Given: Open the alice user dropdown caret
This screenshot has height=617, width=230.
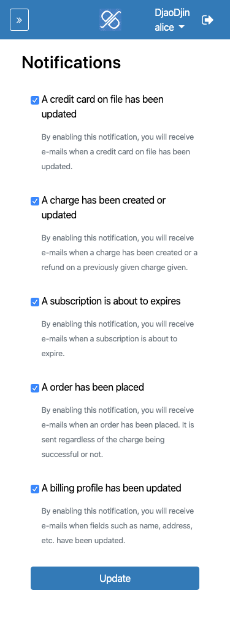Looking at the screenshot, I should coord(181,27).
